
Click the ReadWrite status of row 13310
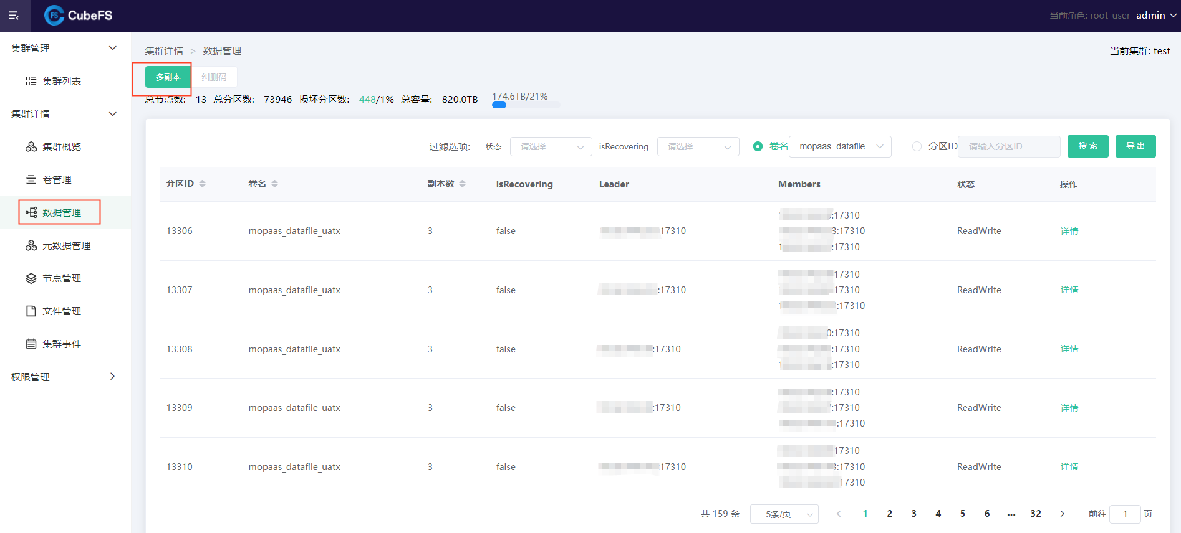979,467
